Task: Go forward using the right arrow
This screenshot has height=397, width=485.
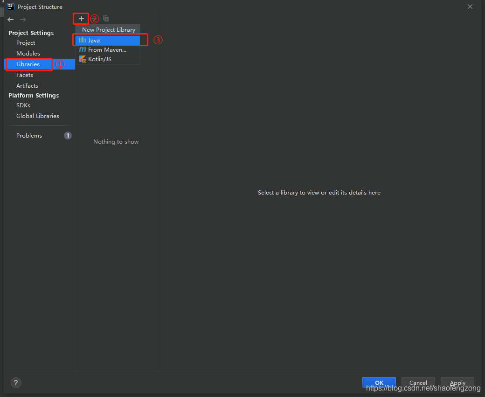Action: coord(23,20)
